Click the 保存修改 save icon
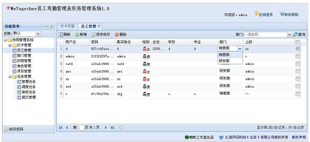This screenshot has height=142, width=310. pyautogui.click(x=93, y=34)
